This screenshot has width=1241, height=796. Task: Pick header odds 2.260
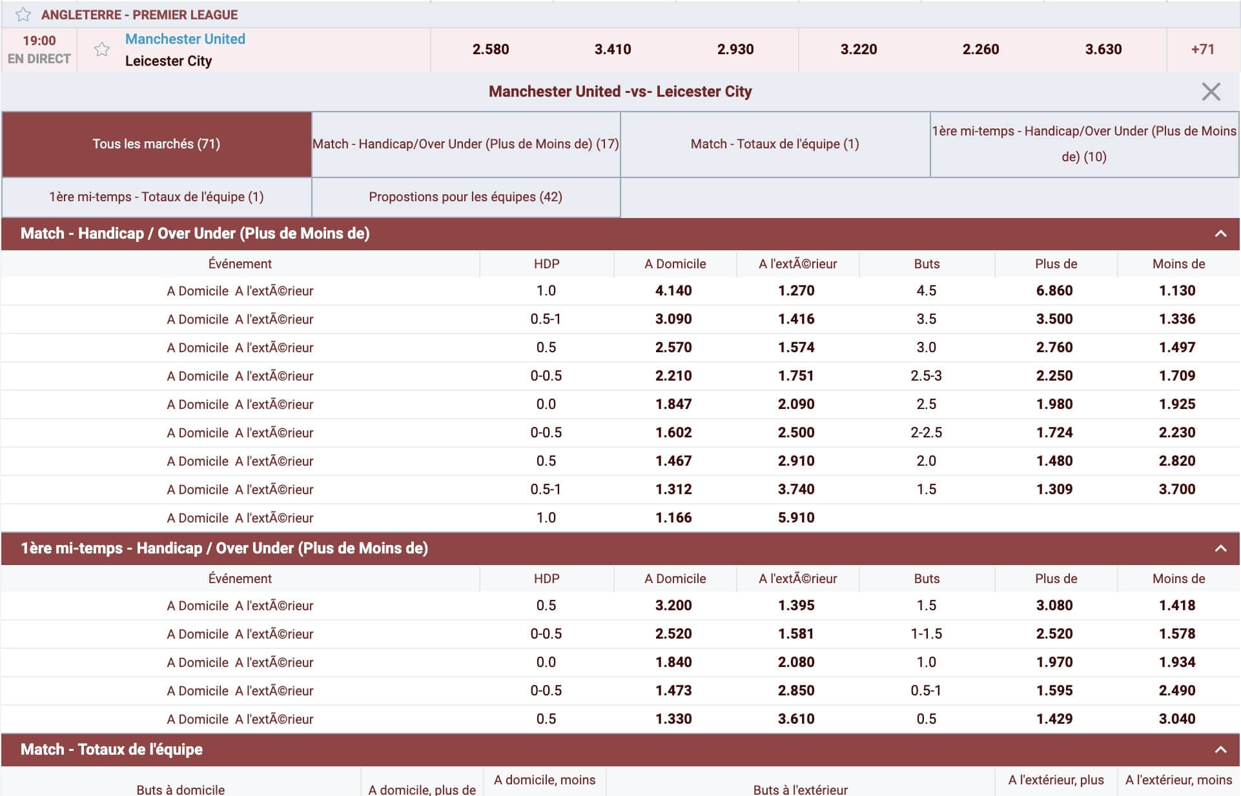tap(981, 49)
